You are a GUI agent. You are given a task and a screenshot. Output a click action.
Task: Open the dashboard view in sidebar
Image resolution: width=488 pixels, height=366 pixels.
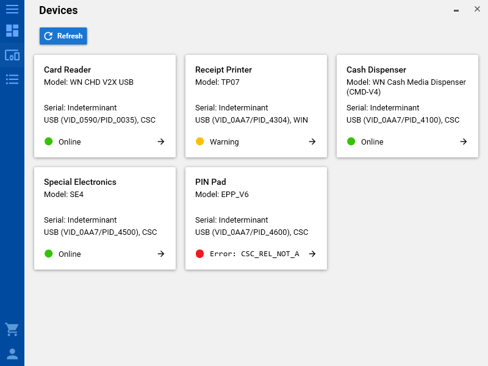(x=12, y=30)
